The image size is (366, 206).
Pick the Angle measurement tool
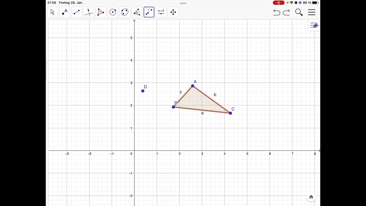click(137, 12)
